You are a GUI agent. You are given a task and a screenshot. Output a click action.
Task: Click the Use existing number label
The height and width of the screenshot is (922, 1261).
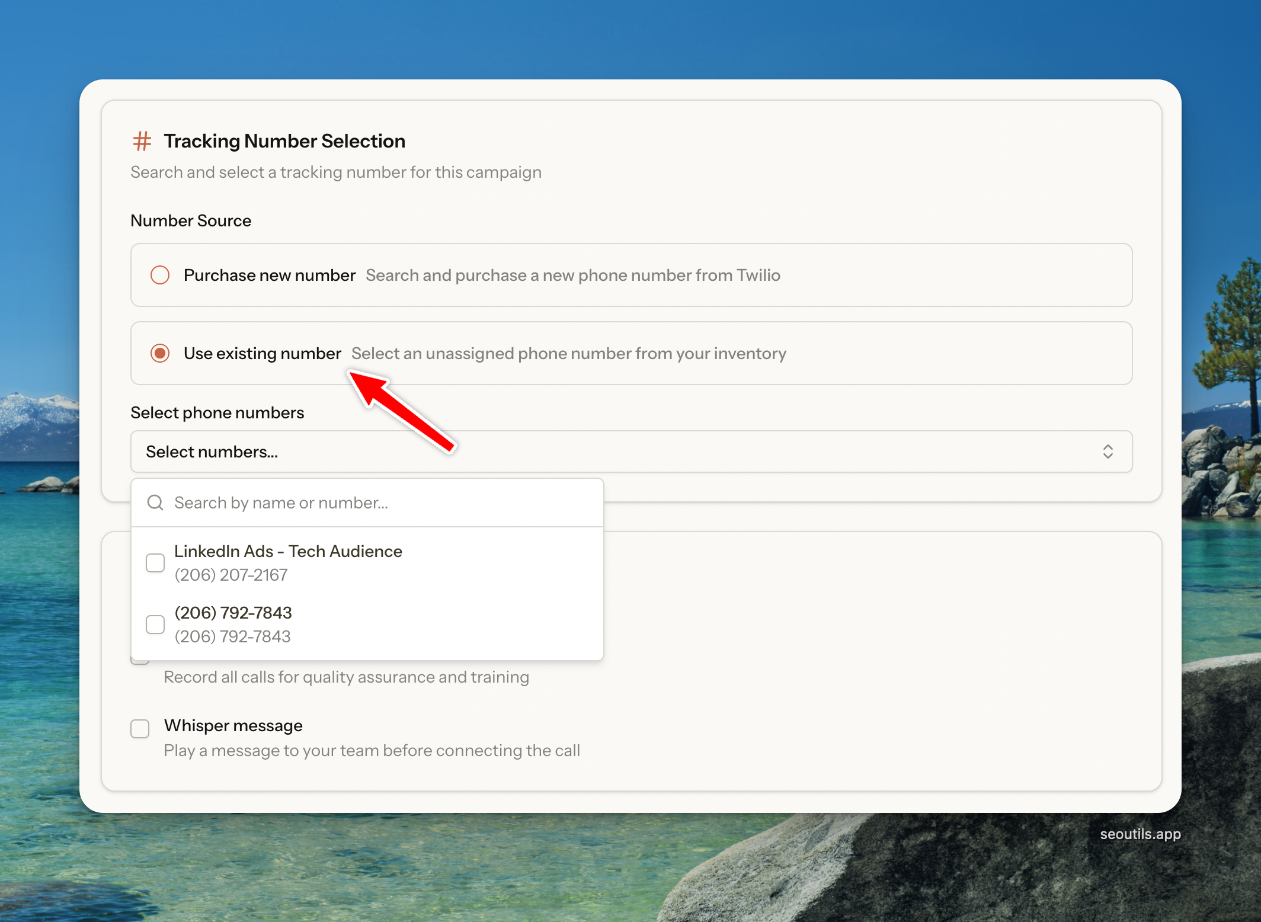(x=263, y=353)
